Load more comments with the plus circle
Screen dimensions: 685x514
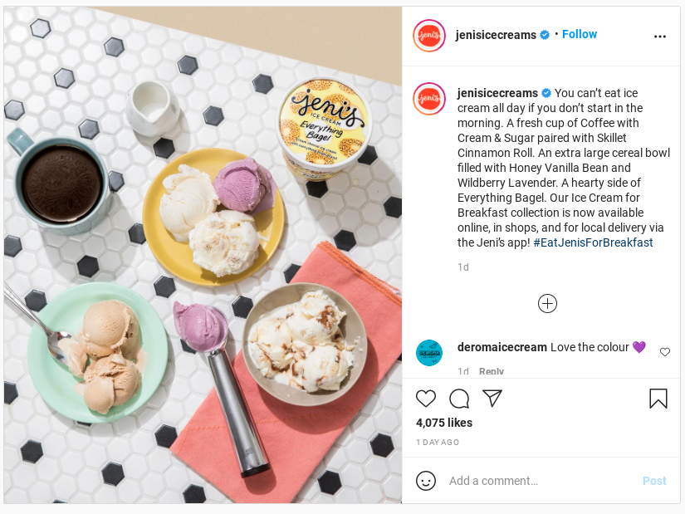pyautogui.click(x=547, y=304)
